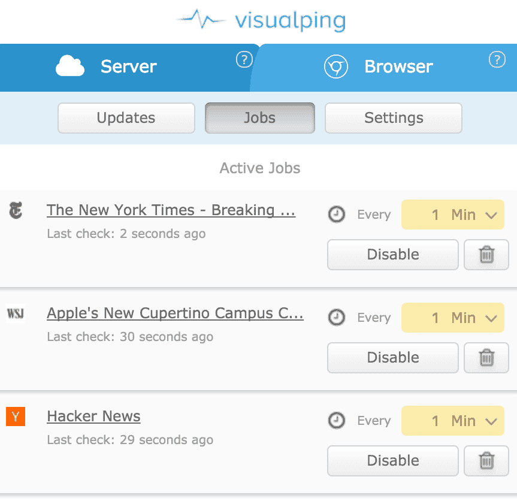Open help icon for Browser tab
This screenshot has height=501, width=517.
coord(497,59)
